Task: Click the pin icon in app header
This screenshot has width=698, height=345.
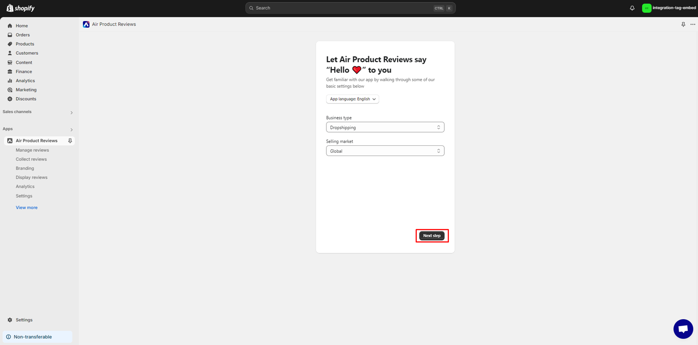Action: [x=683, y=24]
